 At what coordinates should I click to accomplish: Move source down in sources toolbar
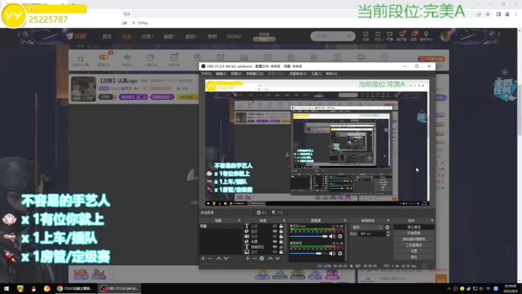(278, 258)
